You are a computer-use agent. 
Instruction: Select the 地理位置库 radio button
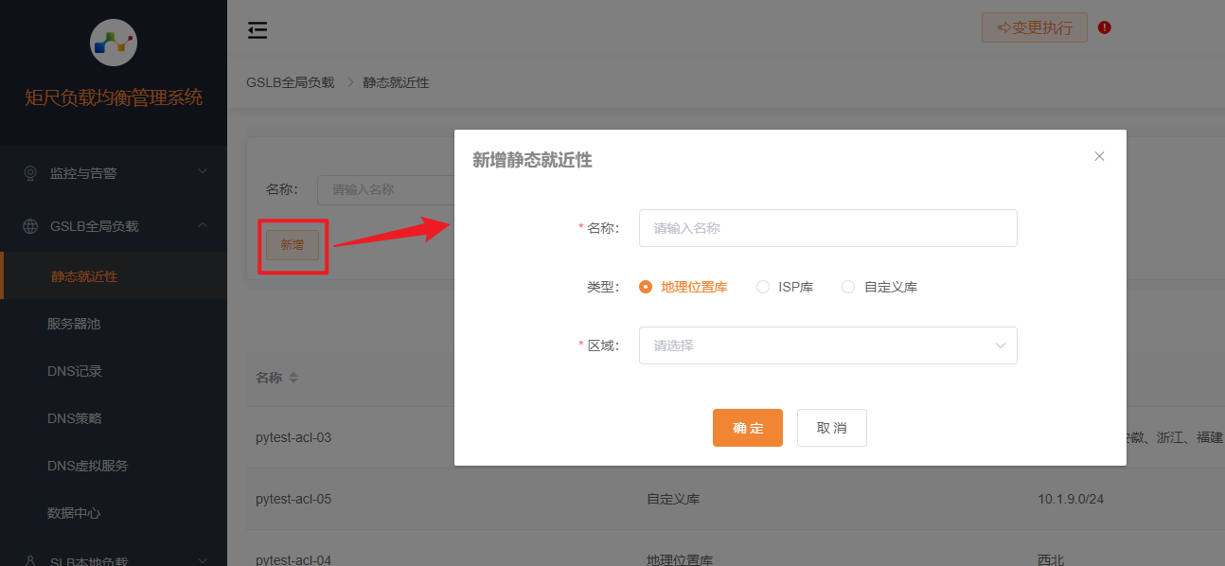click(x=645, y=286)
